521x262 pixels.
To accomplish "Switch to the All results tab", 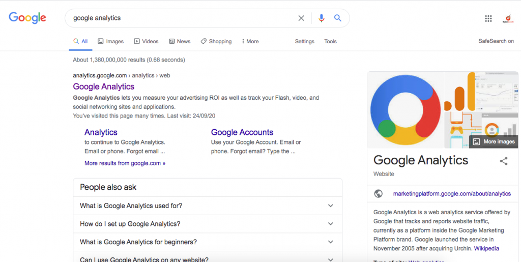I will pos(80,42).
